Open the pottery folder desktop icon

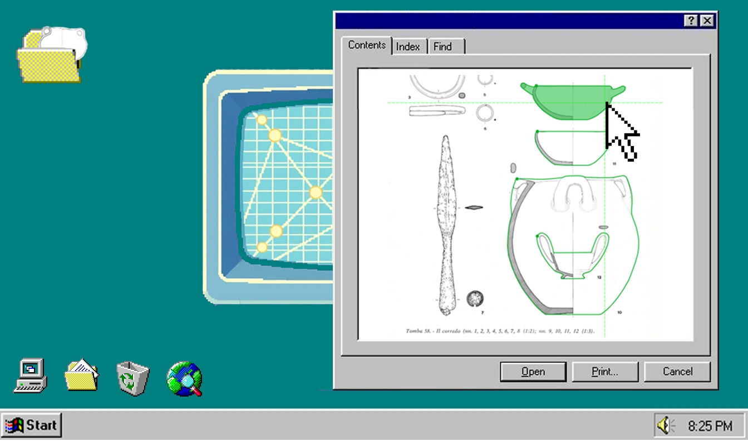click(x=50, y=56)
